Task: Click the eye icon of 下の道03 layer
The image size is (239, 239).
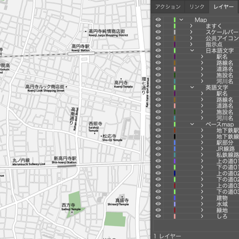Action: point(158,192)
